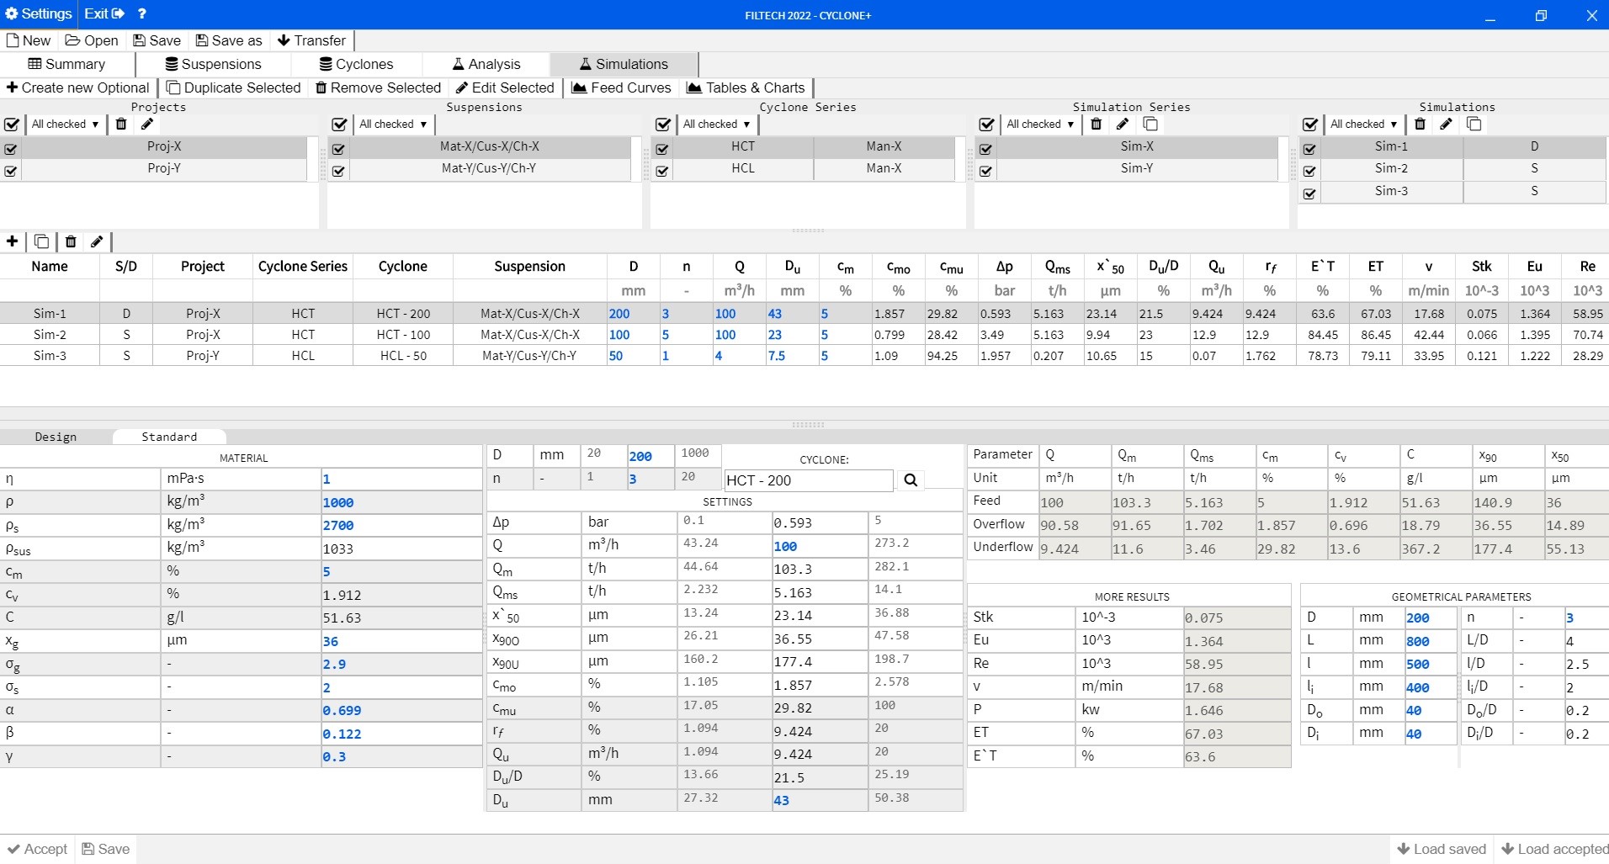Open Tables & Charts
Image resolution: width=1609 pixels, height=864 pixels.
click(x=746, y=87)
